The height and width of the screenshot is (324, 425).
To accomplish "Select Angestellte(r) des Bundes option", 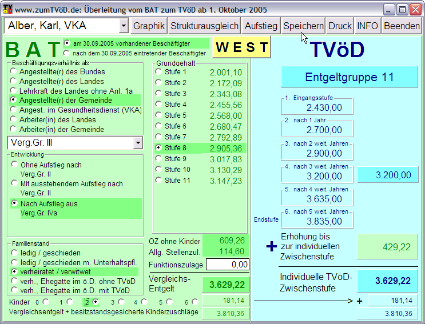I will (x=14, y=72).
